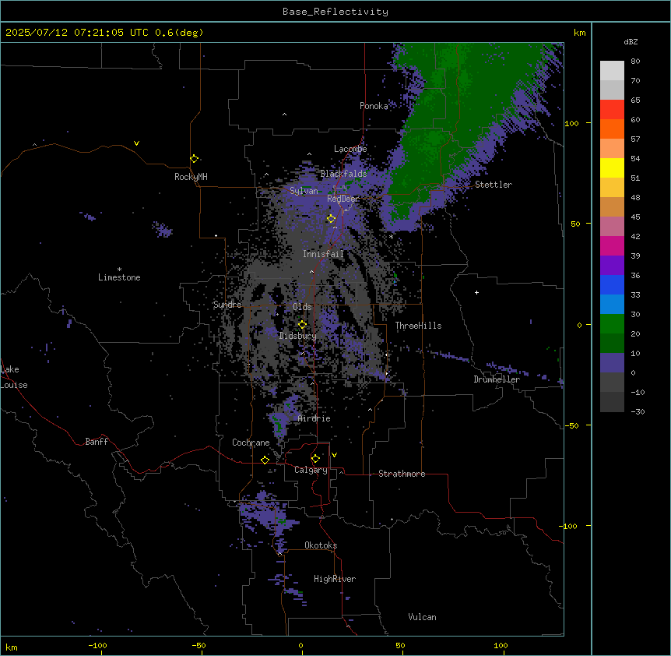Click the Sylvan label on the map
Screen dimensions: 671x656
304,191
